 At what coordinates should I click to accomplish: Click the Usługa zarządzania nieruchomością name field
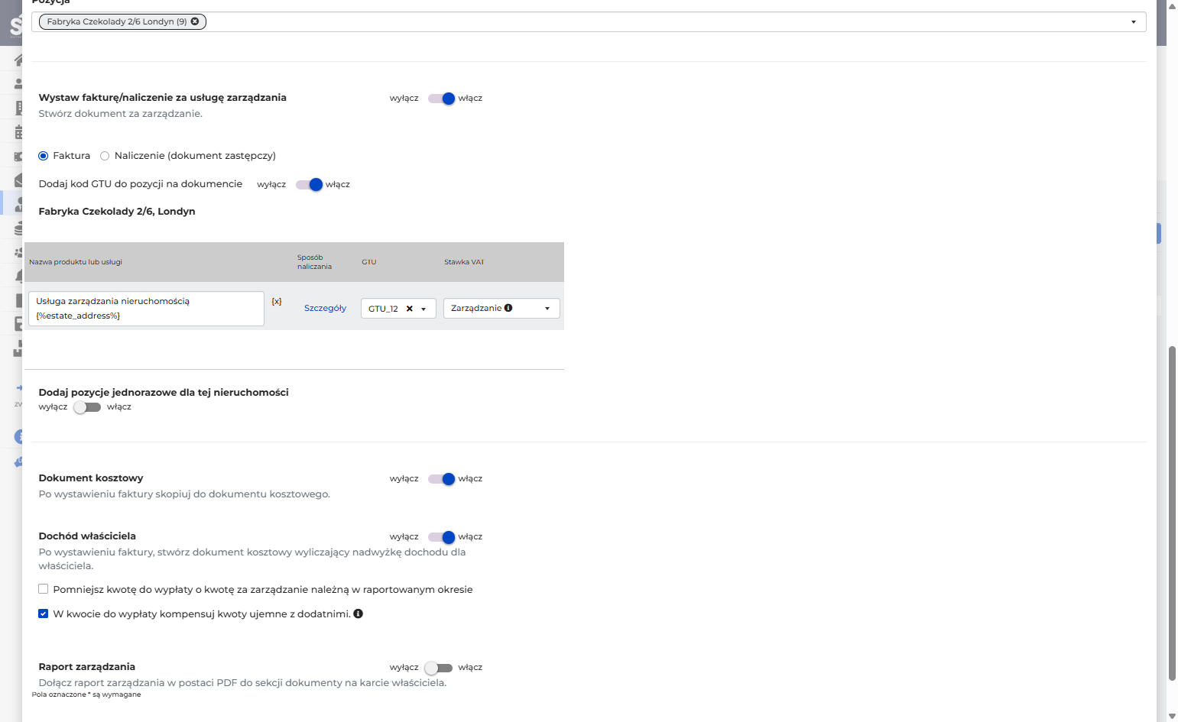coord(146,309)
